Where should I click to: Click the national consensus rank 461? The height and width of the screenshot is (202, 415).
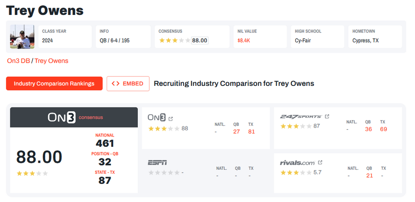click(105, 144)
